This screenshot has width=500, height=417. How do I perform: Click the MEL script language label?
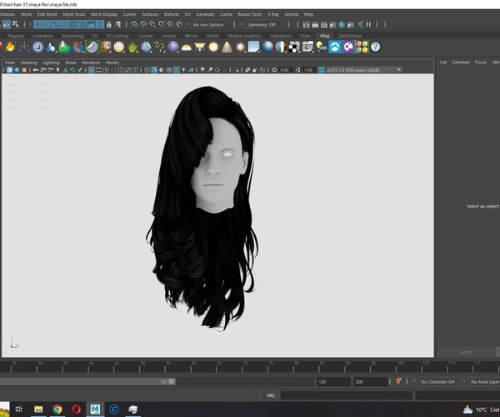270,395
